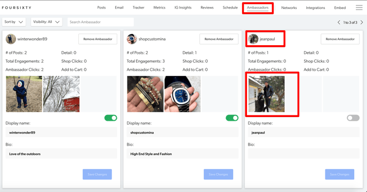Open the Networks tab
The height and width of the screenshot is (192, 367).
point(289,7)
